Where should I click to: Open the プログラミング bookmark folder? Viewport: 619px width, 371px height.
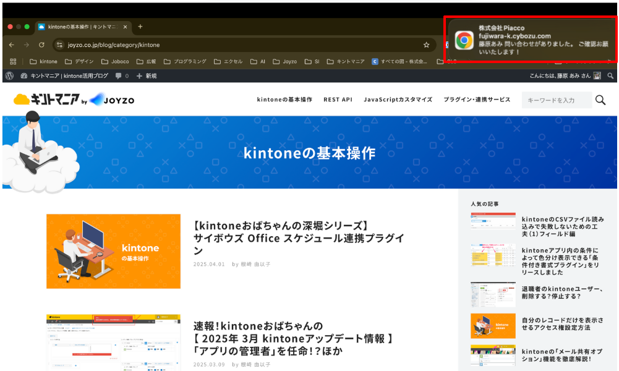coord(185,62)
